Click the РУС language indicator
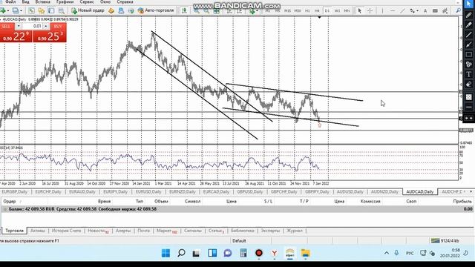The height and width of the screenshot is (267, 475). point(410,253)
